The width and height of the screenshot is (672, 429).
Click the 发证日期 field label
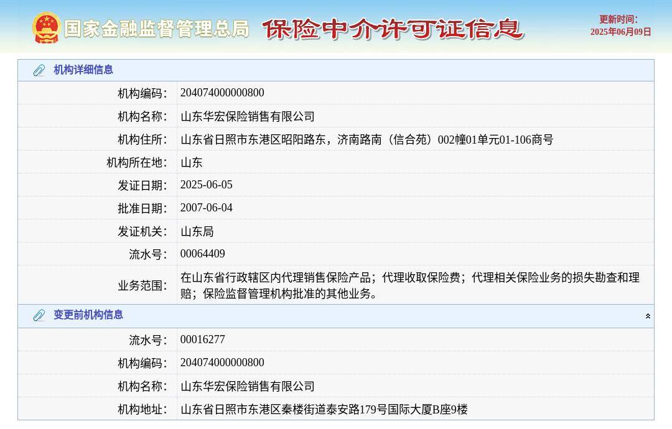tap(142, 185)
